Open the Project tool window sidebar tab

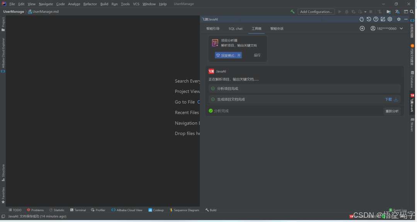(3, 24)
